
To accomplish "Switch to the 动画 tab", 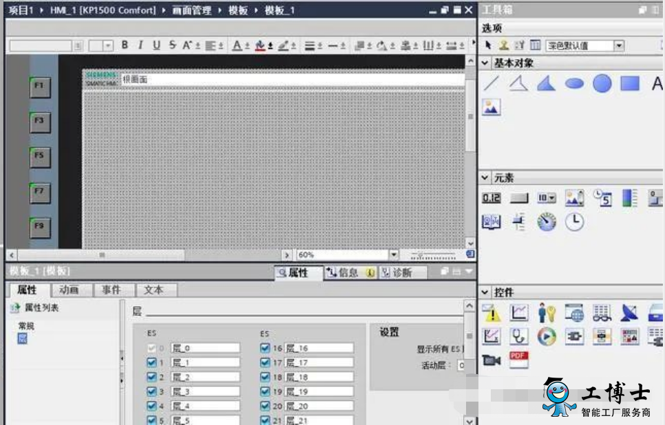I will [x=69, y=290].
